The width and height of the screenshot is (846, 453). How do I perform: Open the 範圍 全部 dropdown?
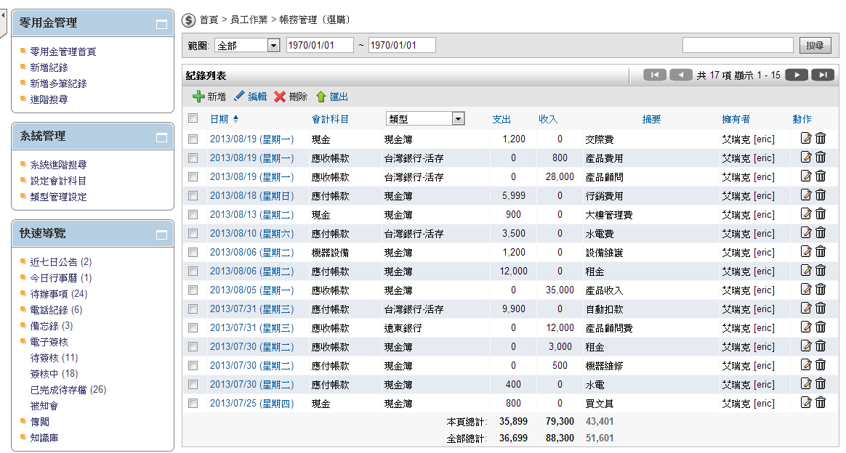(247, 45)
